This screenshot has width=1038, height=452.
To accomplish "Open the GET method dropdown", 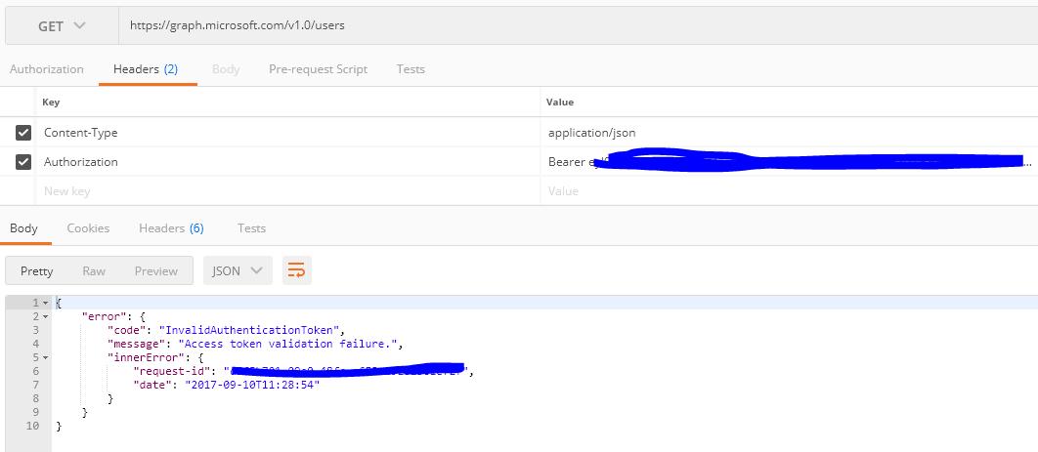I will pyautogui.click(x=62, y=25).
